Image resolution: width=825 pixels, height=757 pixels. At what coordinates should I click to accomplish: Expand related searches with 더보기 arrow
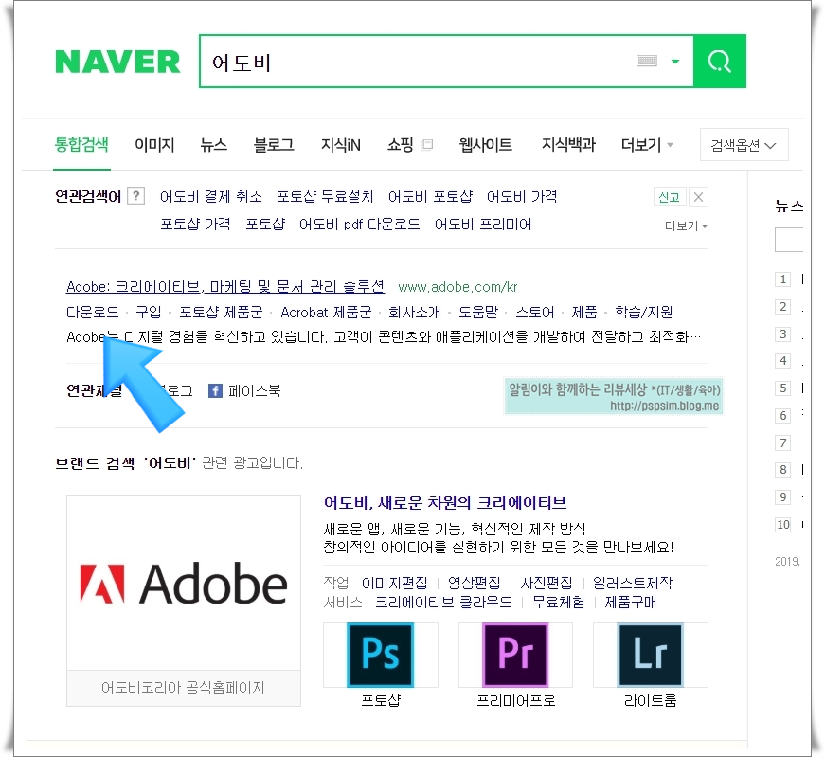[x=686, y=225]
